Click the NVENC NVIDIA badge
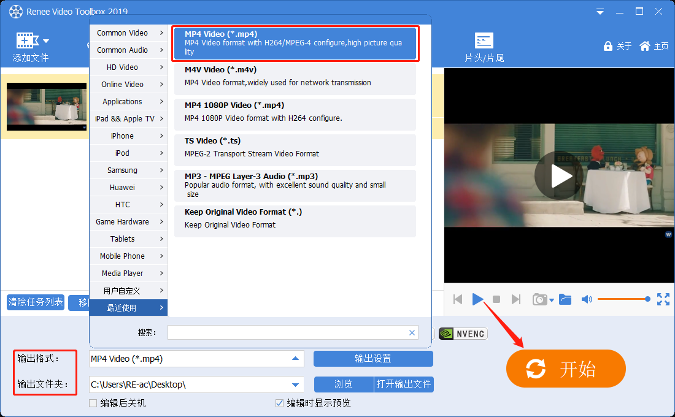 tap(463, 334)
